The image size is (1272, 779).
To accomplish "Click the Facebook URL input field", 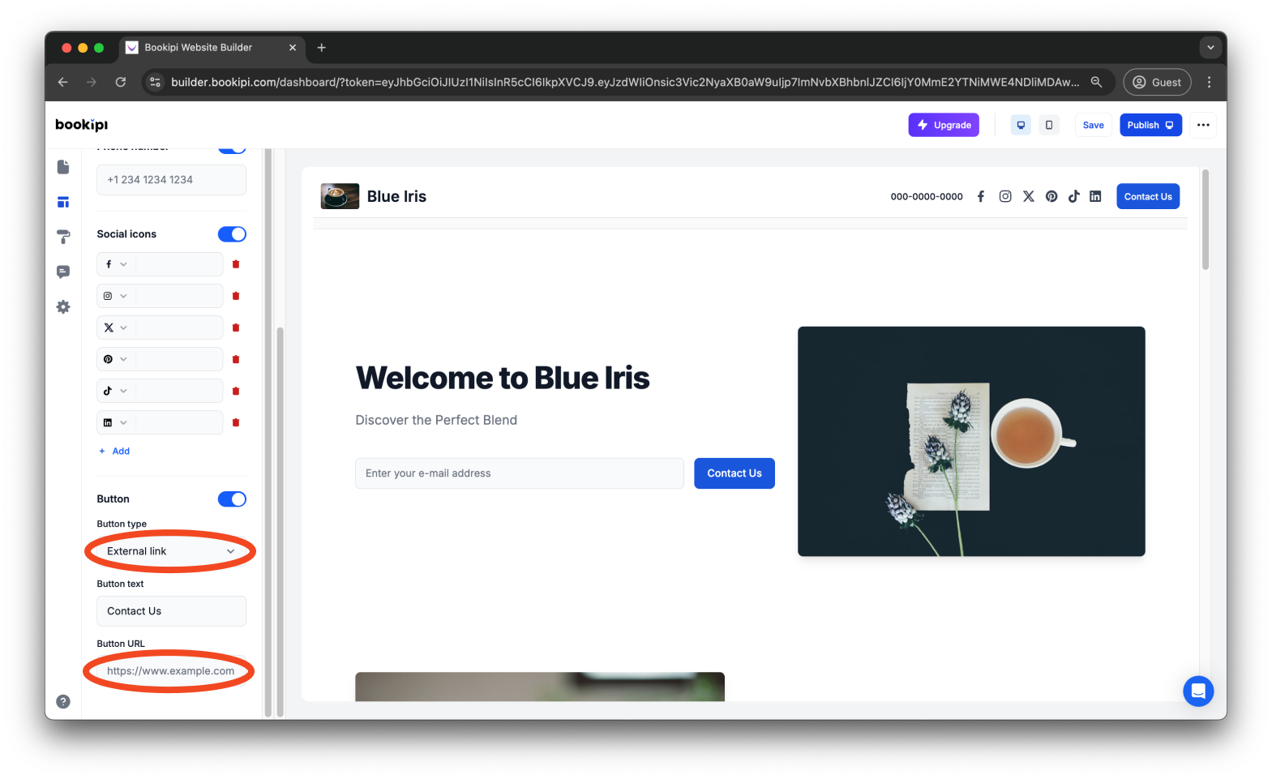I will (x=178, y=264).
